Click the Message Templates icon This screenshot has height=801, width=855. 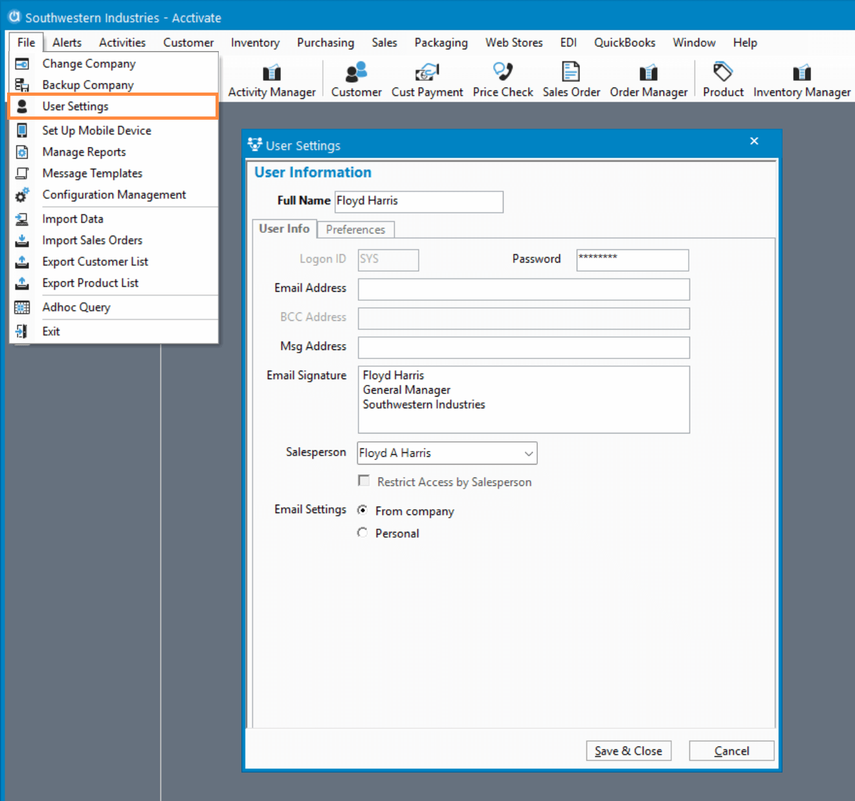point(22,173)
